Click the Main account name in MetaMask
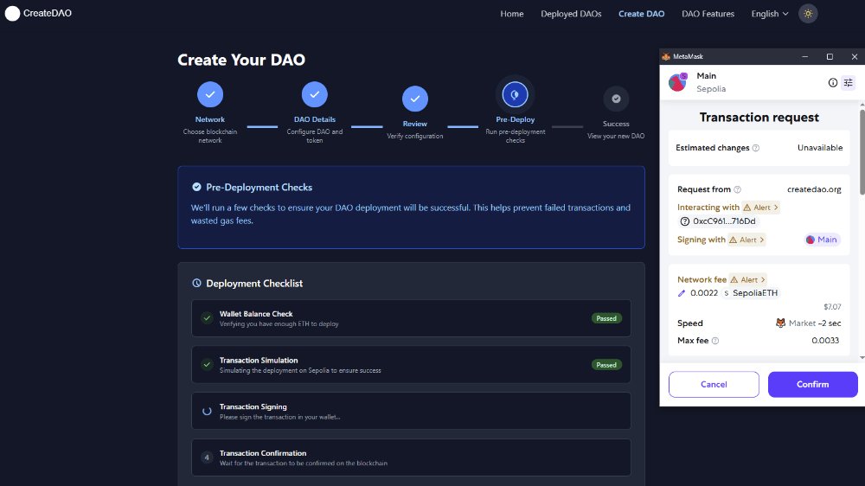 (706, 75)
